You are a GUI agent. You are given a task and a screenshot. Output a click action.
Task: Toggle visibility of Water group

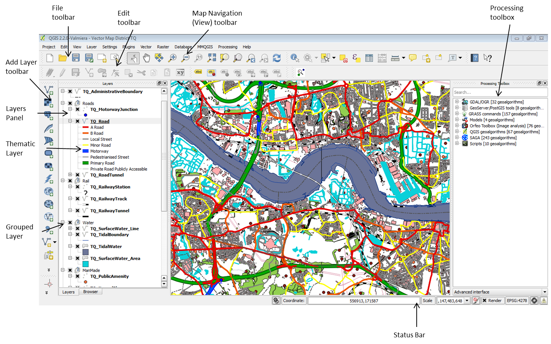[70, 223]
